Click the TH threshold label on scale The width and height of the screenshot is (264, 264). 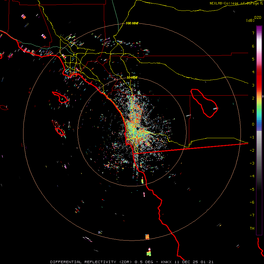tap(252, 229)
